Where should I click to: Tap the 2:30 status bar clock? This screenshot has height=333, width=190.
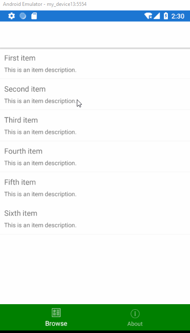[x=178, y=16]
